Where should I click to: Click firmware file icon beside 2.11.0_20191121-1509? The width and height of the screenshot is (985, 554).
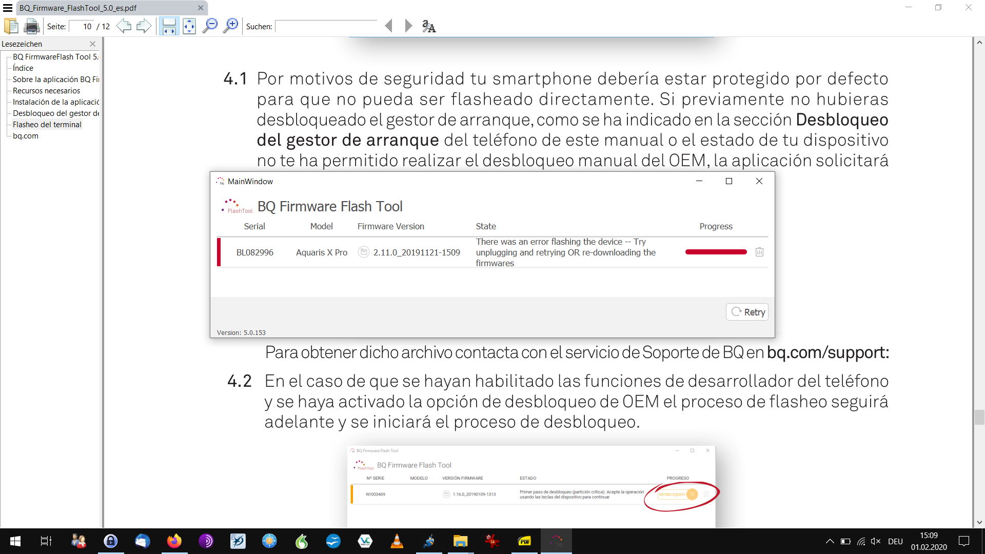[364, 252]
